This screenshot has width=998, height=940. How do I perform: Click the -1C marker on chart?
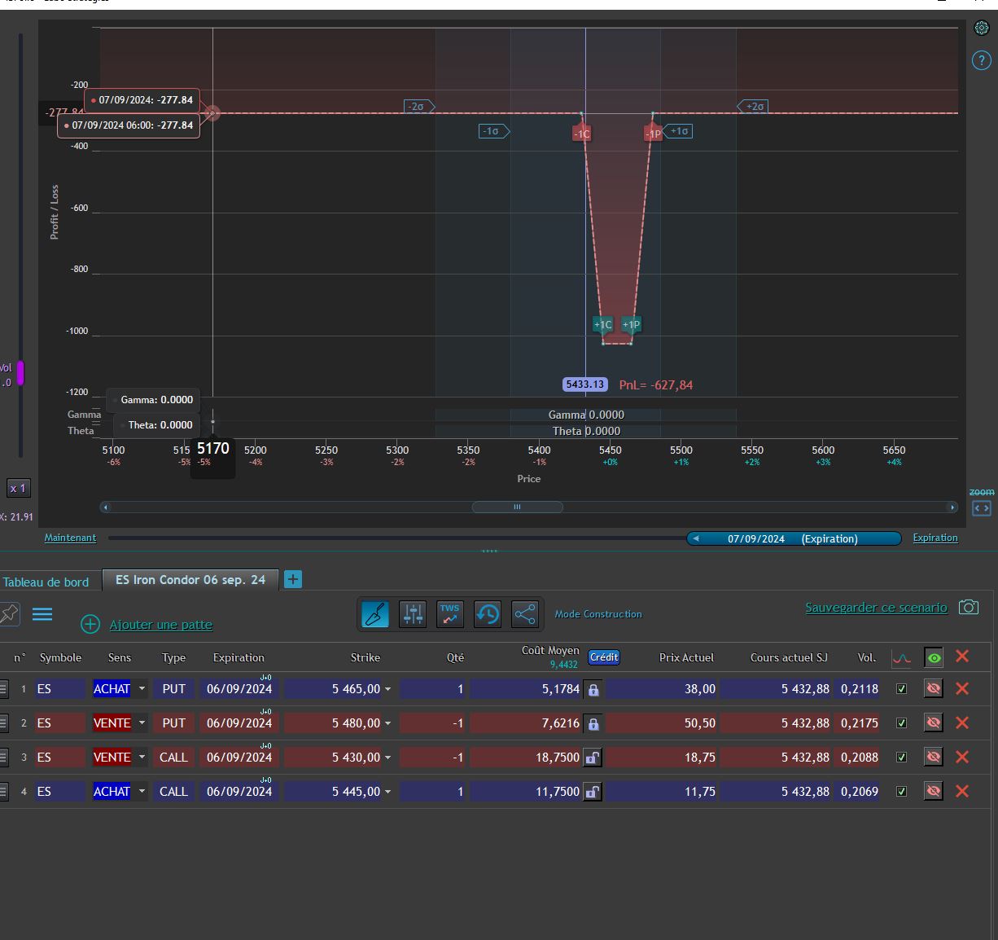[581, 134]
